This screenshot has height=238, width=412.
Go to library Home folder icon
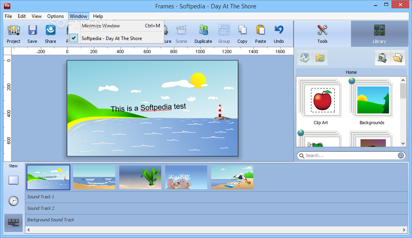[x=305, y=58]
